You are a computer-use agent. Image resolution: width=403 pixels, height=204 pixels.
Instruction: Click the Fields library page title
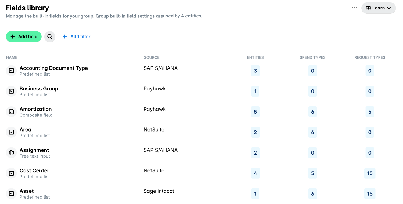click(27, 8)
